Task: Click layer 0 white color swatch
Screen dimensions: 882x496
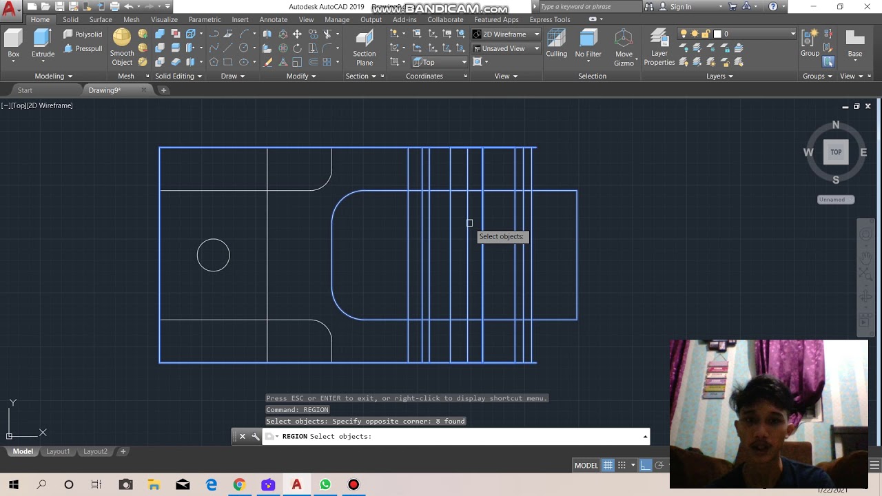Action: (x=717, y=34)
